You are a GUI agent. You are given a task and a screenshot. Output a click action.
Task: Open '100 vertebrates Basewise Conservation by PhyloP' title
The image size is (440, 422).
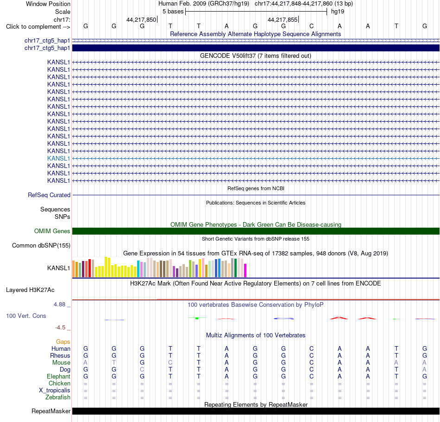[x=255, y=305]
